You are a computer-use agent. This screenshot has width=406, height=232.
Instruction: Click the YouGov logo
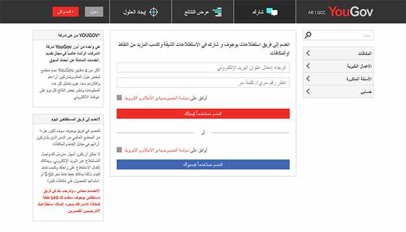[x=350, y=12]
